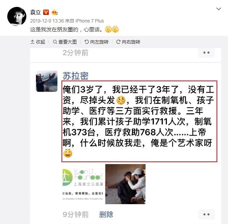Screen dimensions: 228x224
Task: Click the 苏拉密 avatar picture
Action: pyautogui.click(x=47, y=81)
